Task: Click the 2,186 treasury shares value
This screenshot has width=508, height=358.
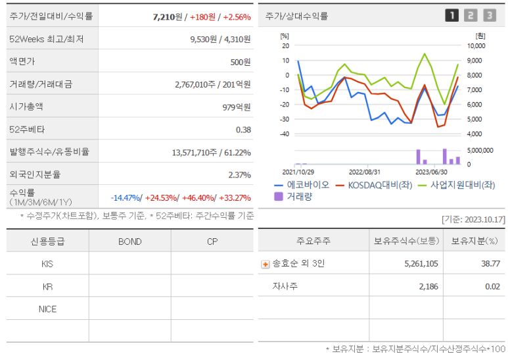Action: 428,286
